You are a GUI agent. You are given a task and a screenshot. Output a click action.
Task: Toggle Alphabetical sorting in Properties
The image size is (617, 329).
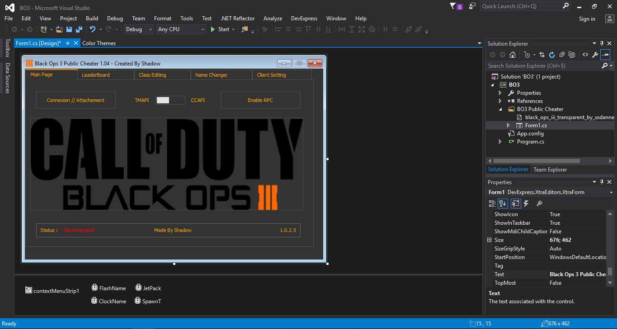coord(503,204)
